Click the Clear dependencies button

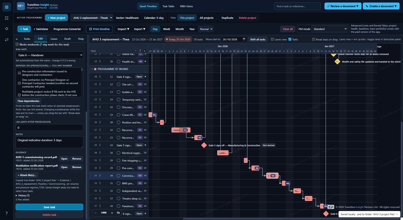point(28,101)
